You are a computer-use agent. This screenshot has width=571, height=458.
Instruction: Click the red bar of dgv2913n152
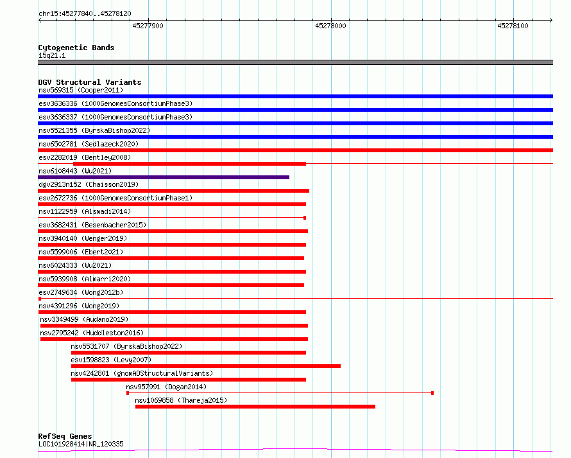(174, 191)
